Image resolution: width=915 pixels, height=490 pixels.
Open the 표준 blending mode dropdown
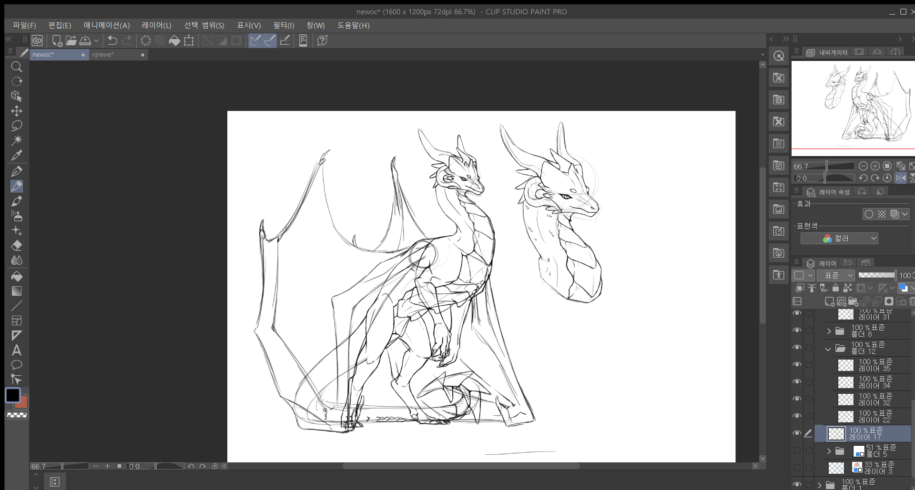click(x=836, y=275)
